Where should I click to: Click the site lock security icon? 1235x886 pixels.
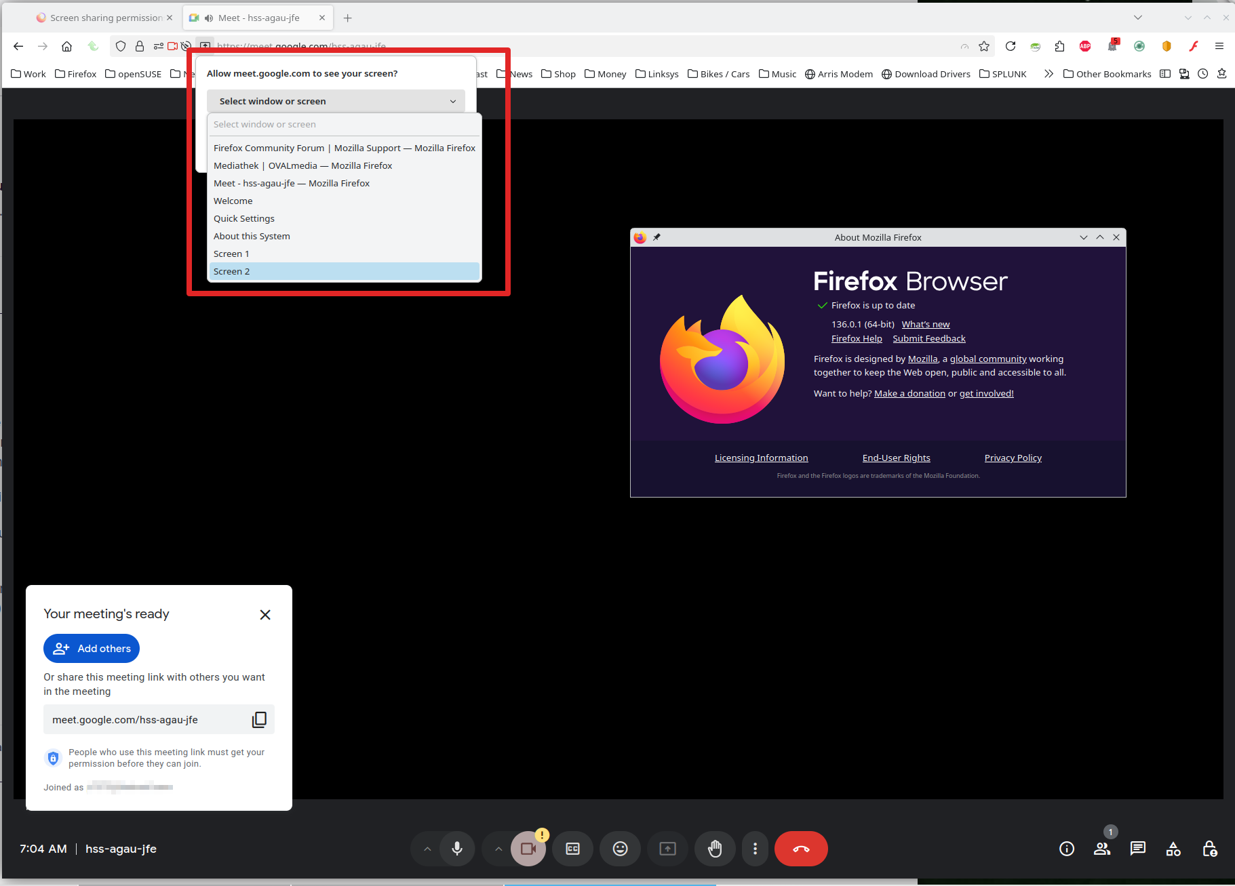pyautogui.click(x=140, y=46)
